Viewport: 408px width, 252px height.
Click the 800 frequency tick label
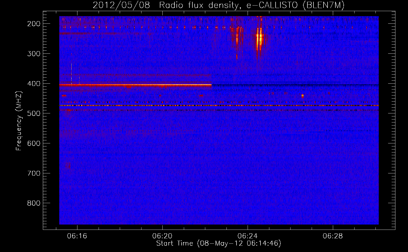coord(34,203)
